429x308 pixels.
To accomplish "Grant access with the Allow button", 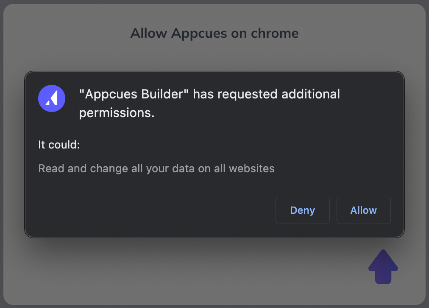I will coord(363,210).
